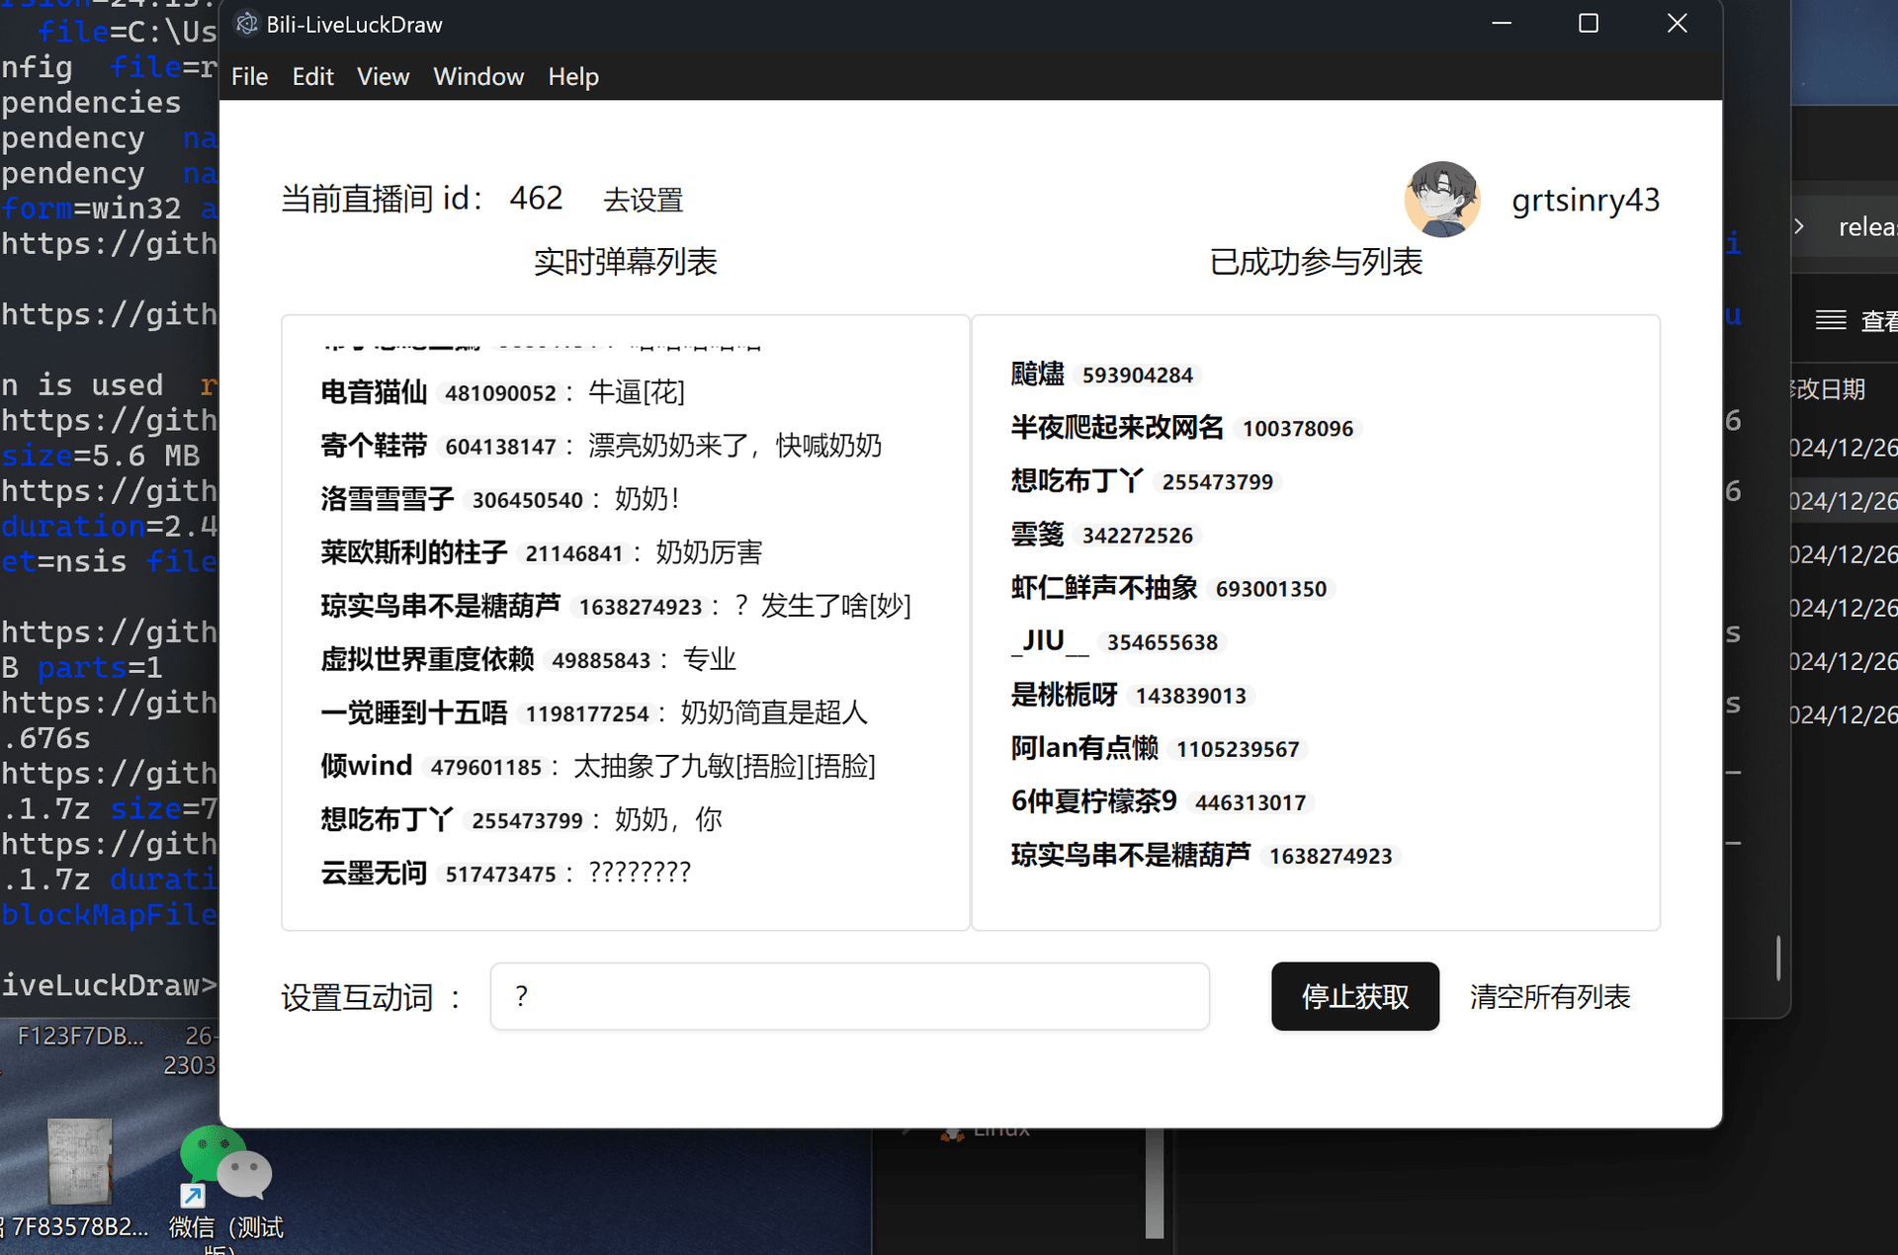Open the Window menu

point(478,76)
